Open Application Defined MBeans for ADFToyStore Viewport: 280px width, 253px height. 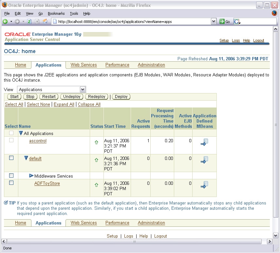click(x=204, y=185)
